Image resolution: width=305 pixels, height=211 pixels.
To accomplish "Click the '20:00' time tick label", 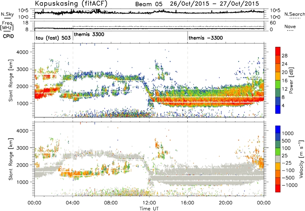I will tap(226, 203).
